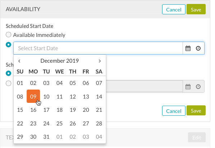Go to previous month in calendar

point(19,61)
